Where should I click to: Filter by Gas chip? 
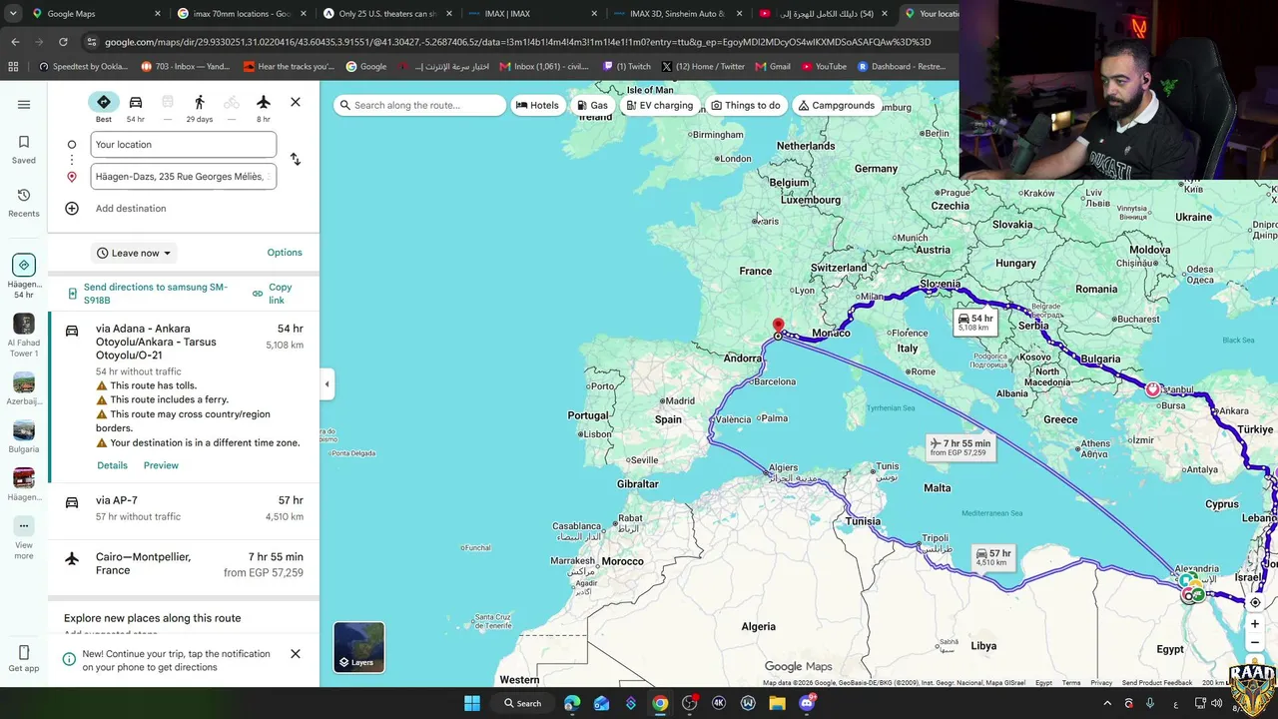click(592, 105)
